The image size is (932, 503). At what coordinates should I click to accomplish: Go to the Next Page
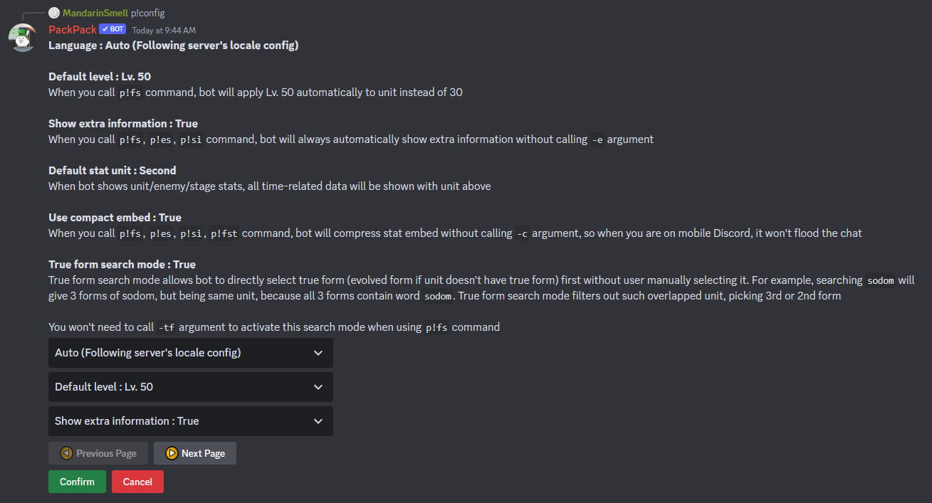pos(195,453)
